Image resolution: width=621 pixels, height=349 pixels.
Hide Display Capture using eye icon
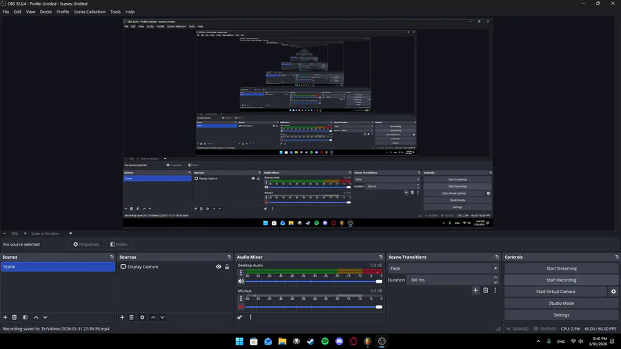point(218,267)
